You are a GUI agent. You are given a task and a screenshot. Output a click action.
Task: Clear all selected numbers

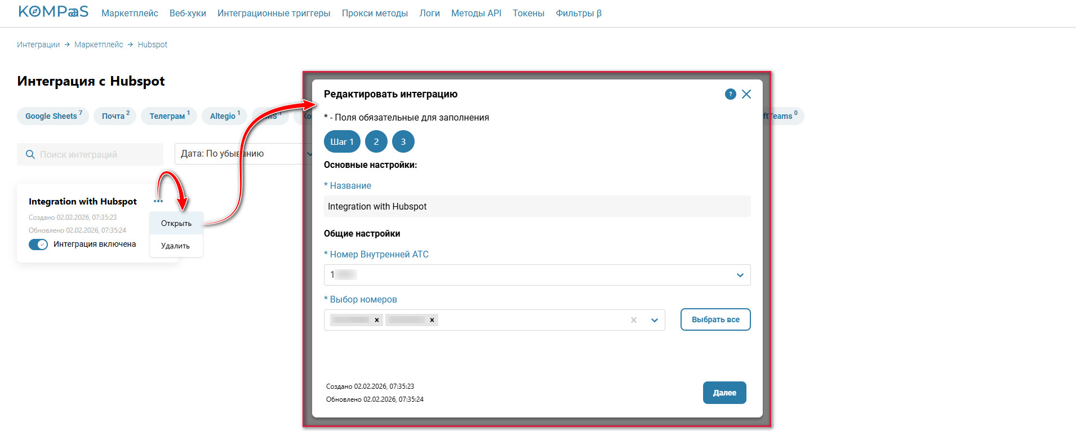634,320
